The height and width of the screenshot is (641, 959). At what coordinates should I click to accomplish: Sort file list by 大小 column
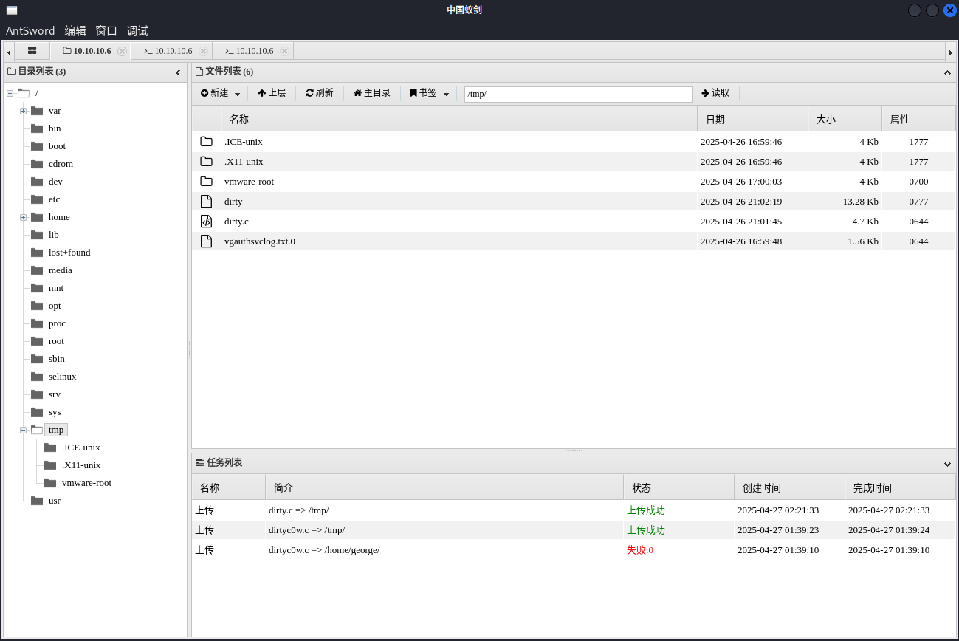(845, 119)
